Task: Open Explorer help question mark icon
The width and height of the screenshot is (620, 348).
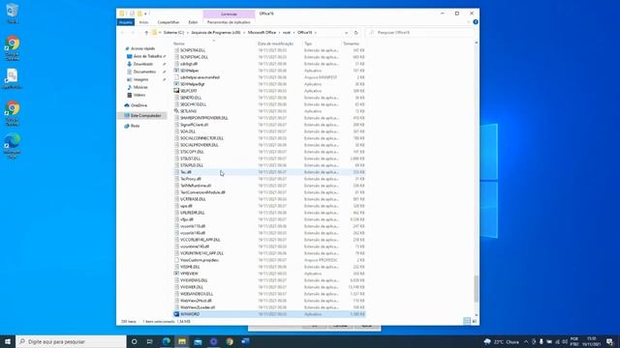Action: (x=476, y=22)
